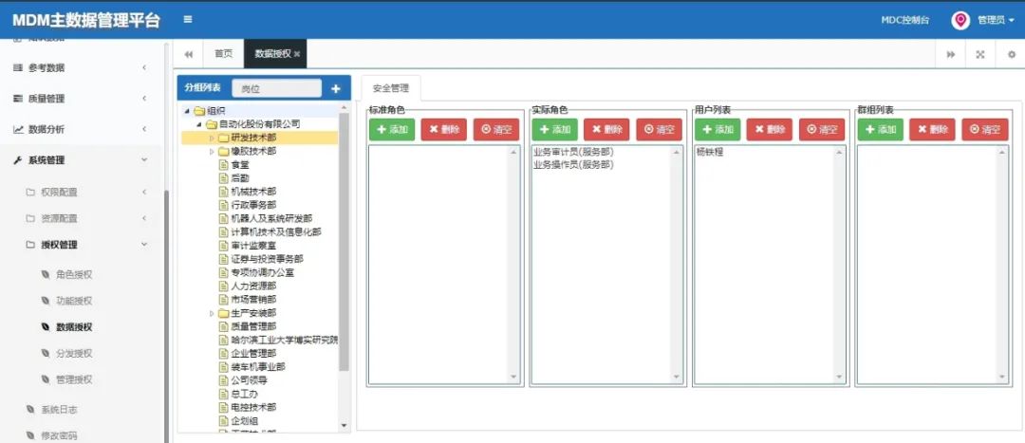Click the organization tree vertical scrollbar

pos(344,242)
